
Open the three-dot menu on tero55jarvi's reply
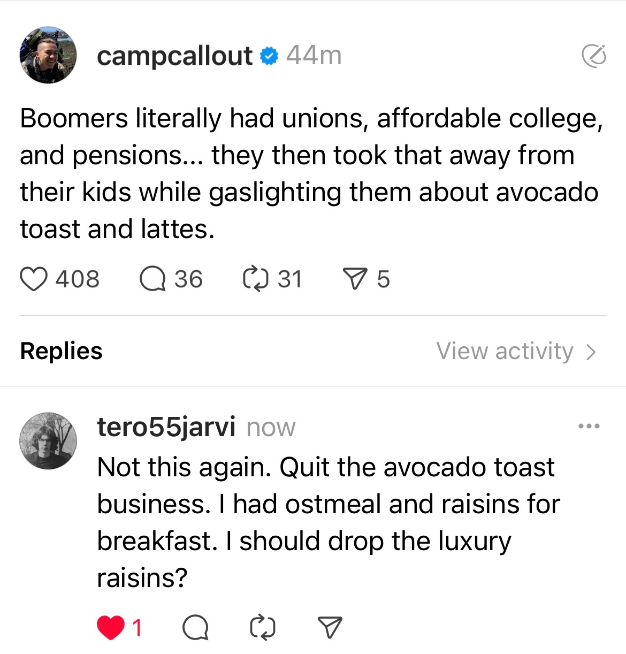point(589,427)
